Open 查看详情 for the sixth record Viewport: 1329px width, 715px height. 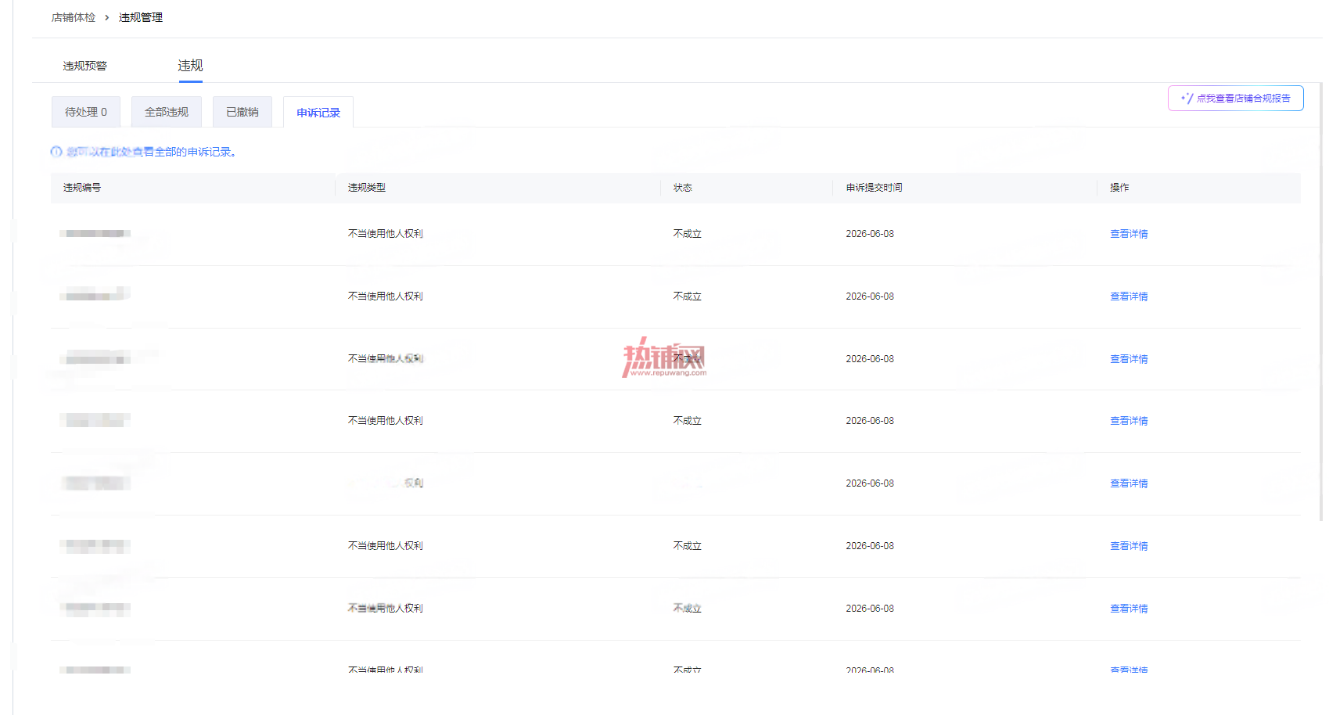[x=1129, y=546]
